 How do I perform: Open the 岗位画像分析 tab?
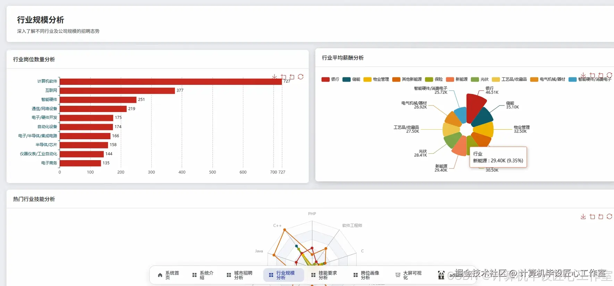click(x=367, y=275)
